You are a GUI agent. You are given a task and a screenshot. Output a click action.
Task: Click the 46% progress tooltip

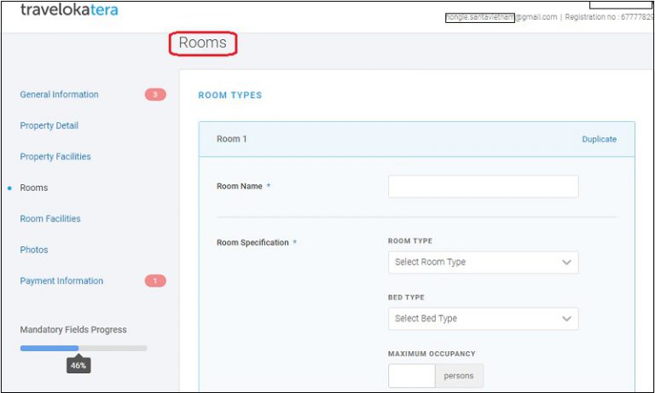pyautogui.click(x=78, y=365)
